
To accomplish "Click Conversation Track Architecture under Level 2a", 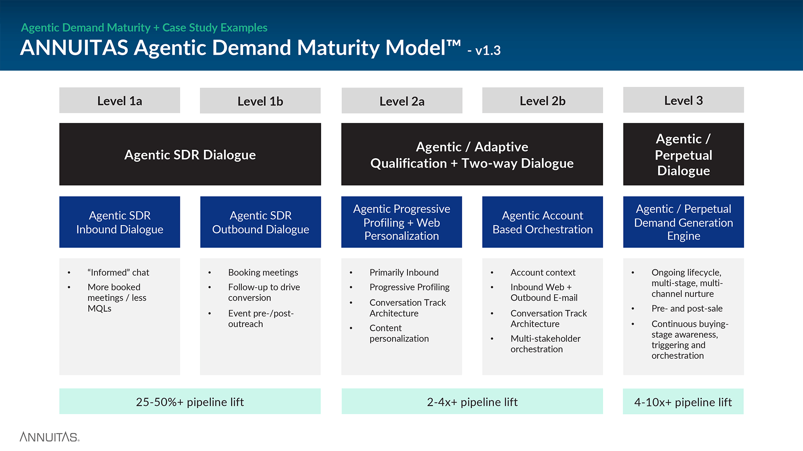I will [x=408, y=308].
